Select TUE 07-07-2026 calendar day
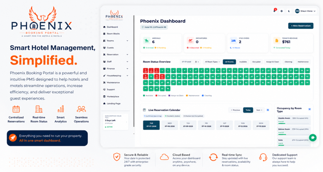The width and height of the screenshot is (323, 172). [x=151, y=125]
